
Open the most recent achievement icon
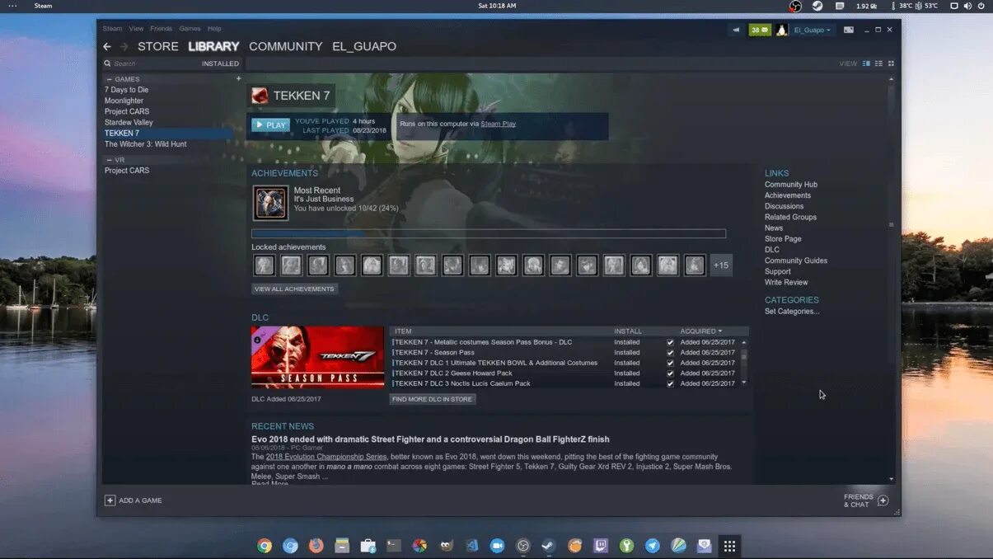click(270, 203)
